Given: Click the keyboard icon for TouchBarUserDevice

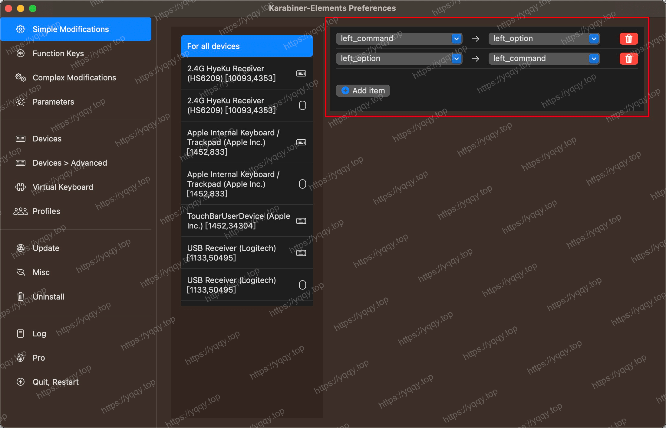Looking at the screenshot, I should (x=301, y=221).
